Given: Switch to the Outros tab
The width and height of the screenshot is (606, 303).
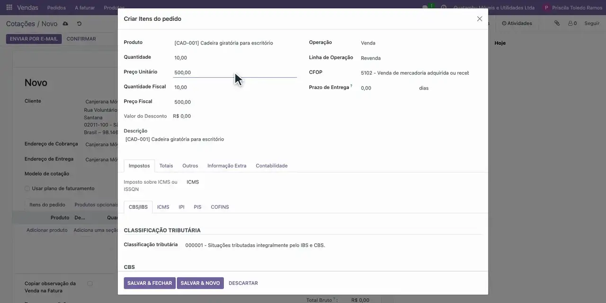Looking at the screenshot, I should (x=190, y=166).
